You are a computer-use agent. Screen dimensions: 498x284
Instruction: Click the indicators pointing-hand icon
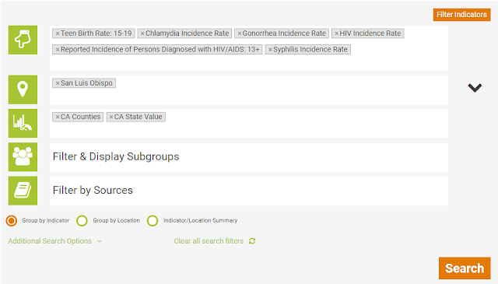point(23,40)
